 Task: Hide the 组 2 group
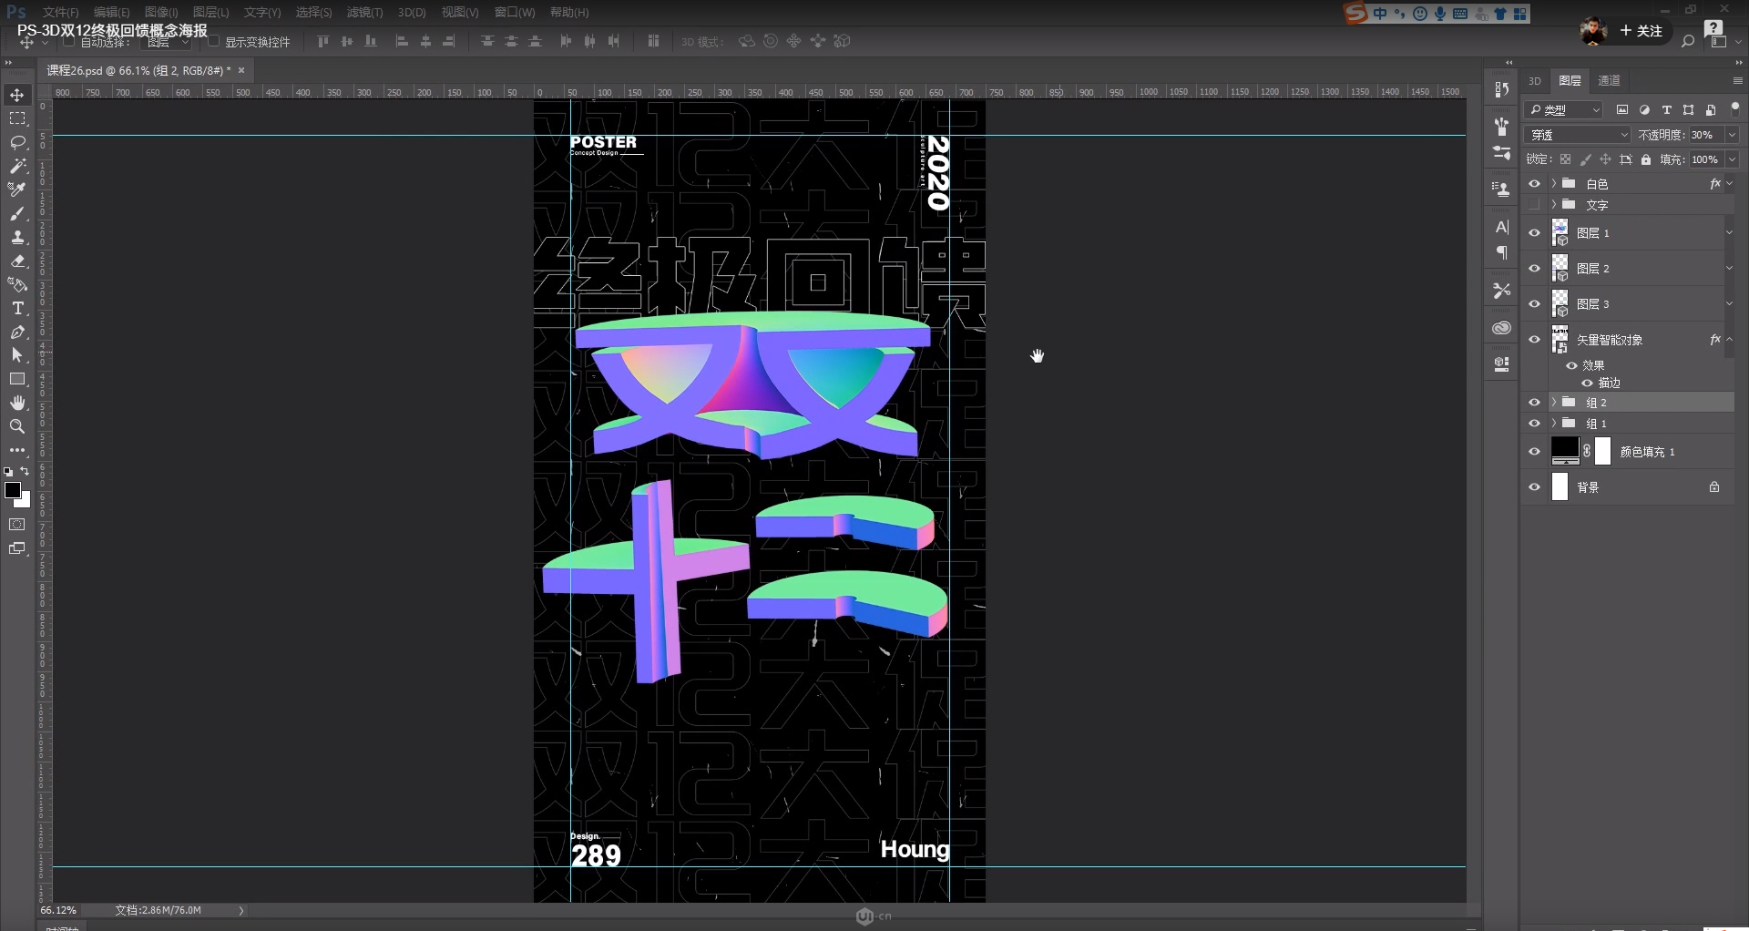(x=1534, y=403)
